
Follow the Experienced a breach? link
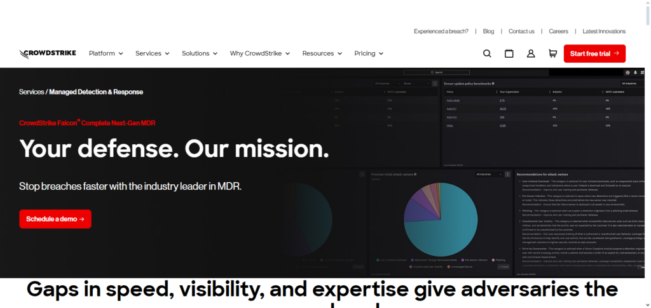coord(441,31)
